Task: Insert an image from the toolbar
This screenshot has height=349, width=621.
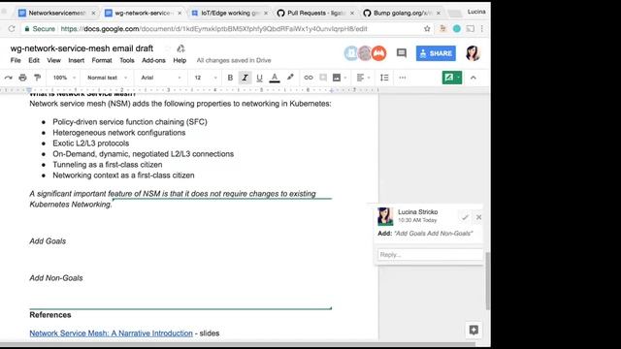Action: tap(337, 78)
